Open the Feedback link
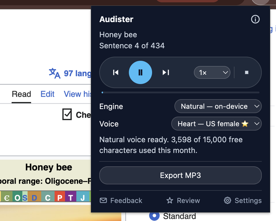The height and width of the screenshot is (221, 276). pos(121,201)
